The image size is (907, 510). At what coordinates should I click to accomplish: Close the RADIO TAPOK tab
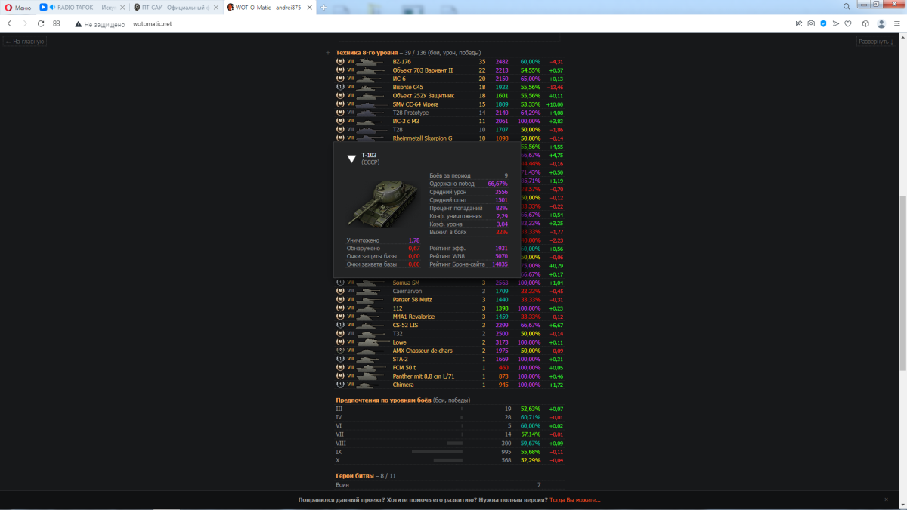tap(122, 7)
